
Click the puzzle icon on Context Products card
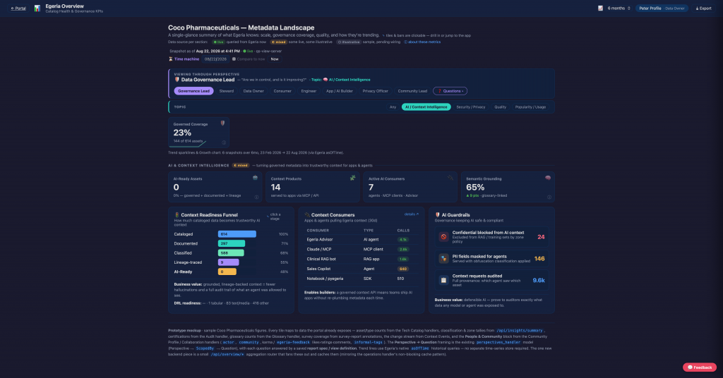tap(353, 178)
